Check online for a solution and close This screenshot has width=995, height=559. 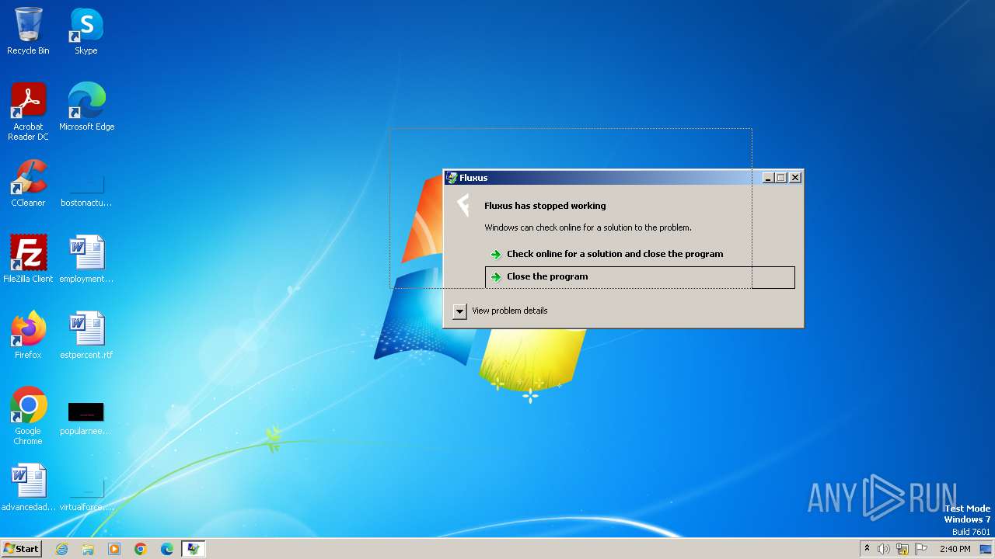click(640, 254)
